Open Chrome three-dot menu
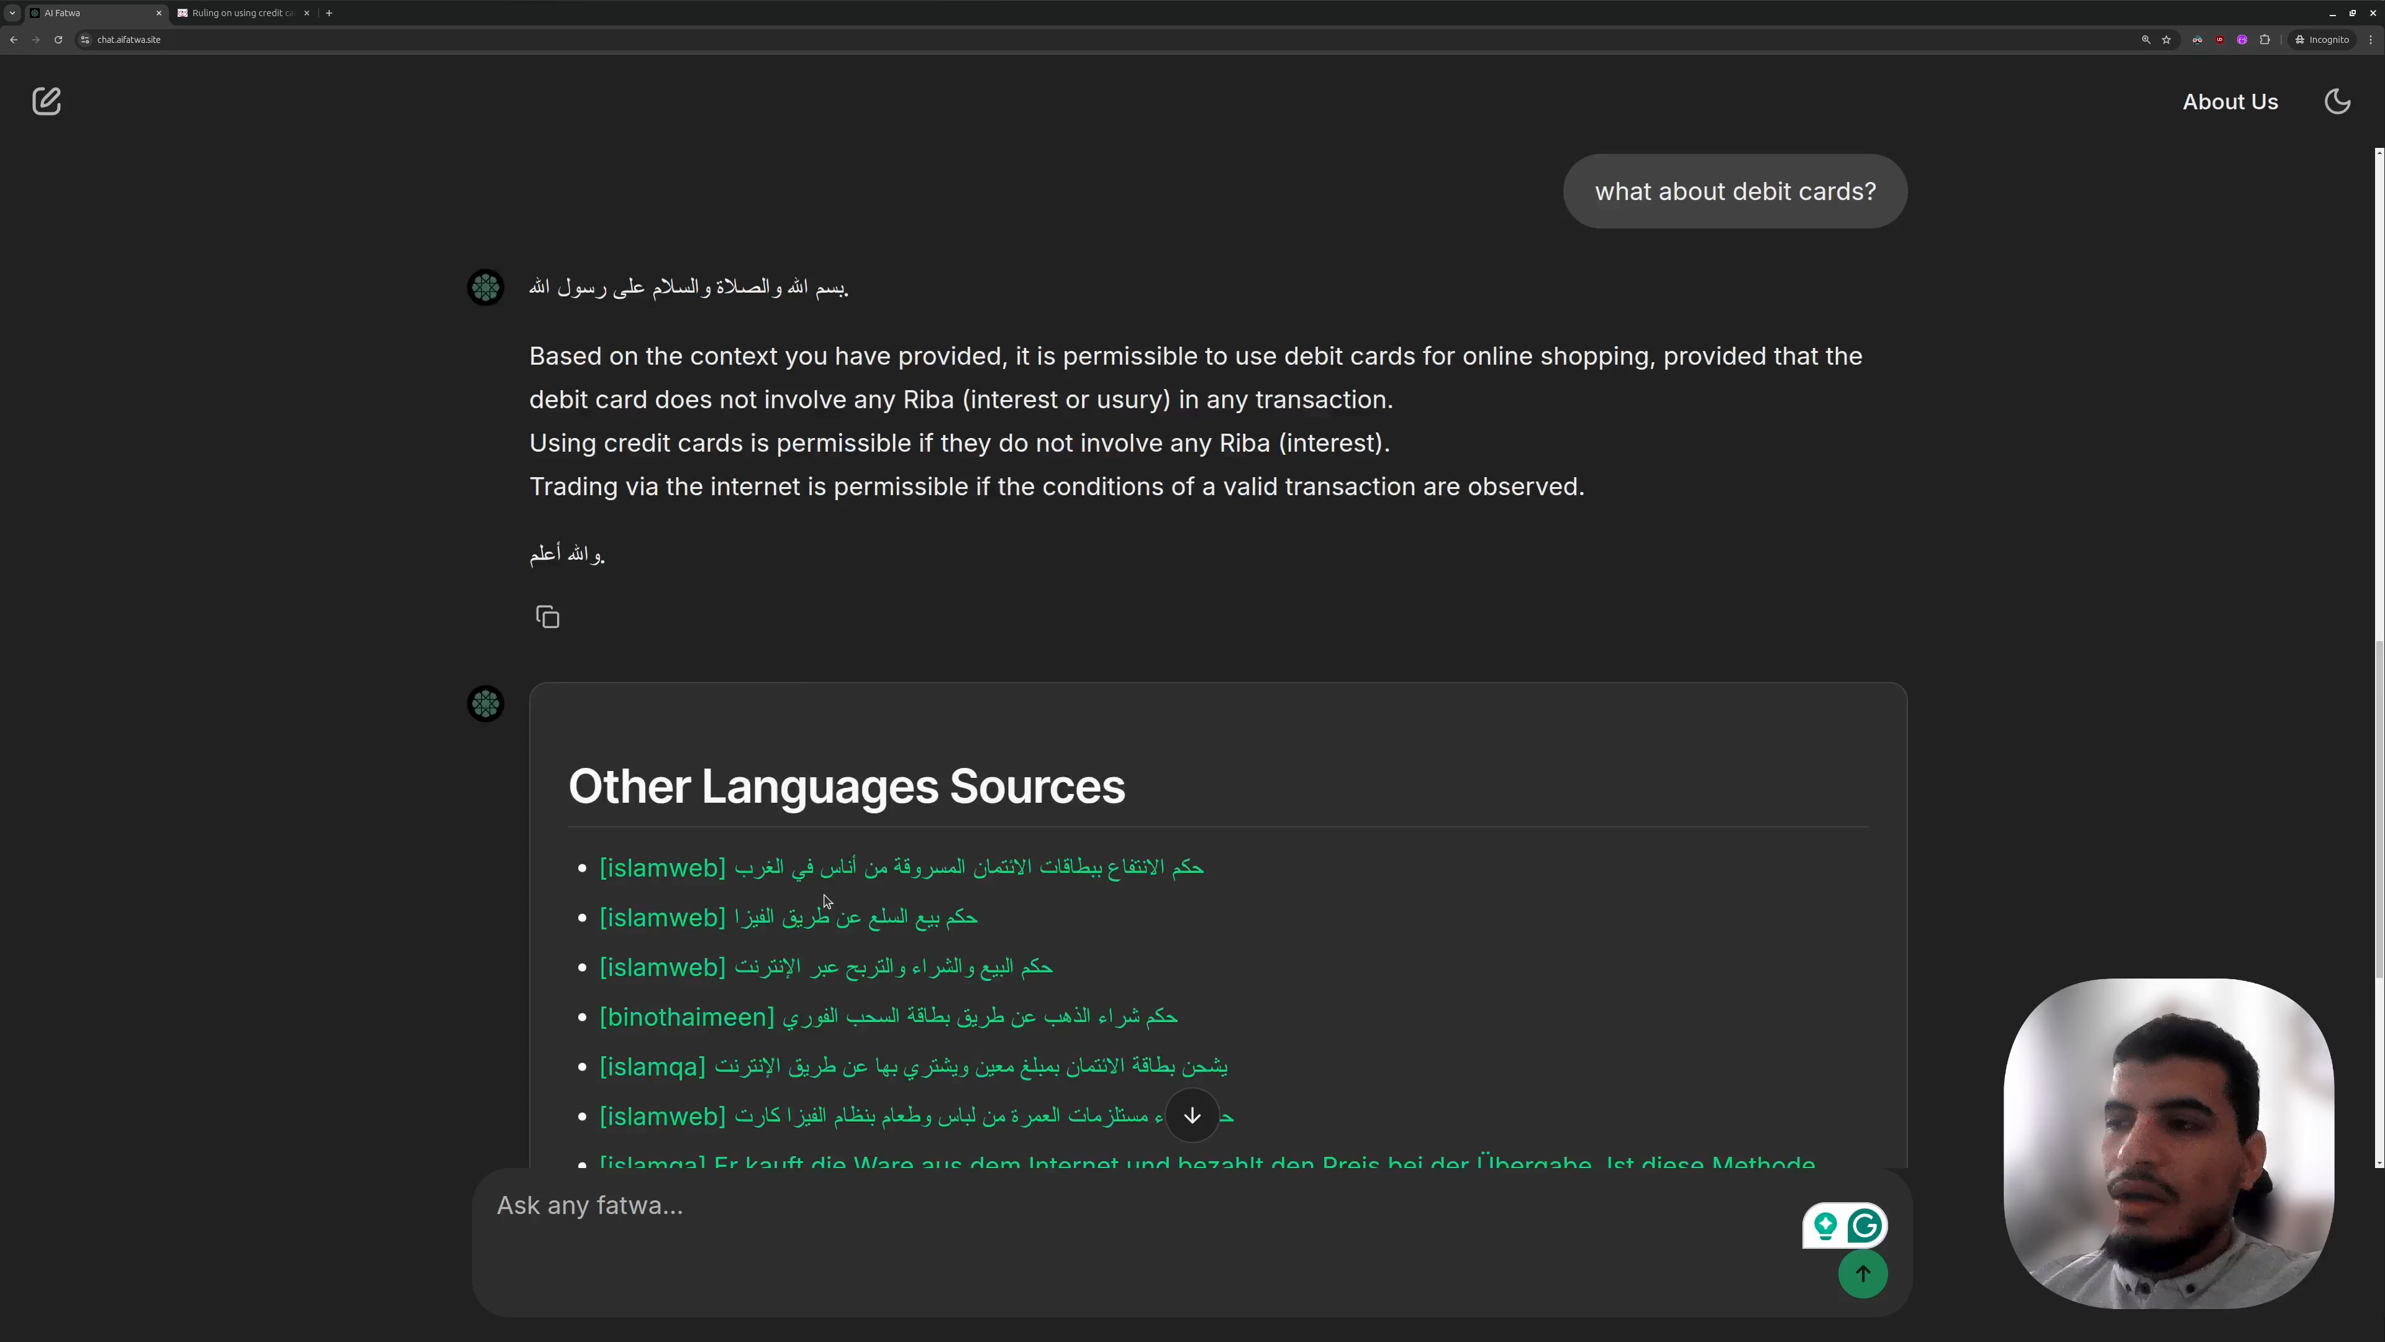The image size is (2385, 1342). coord(2370,40)
